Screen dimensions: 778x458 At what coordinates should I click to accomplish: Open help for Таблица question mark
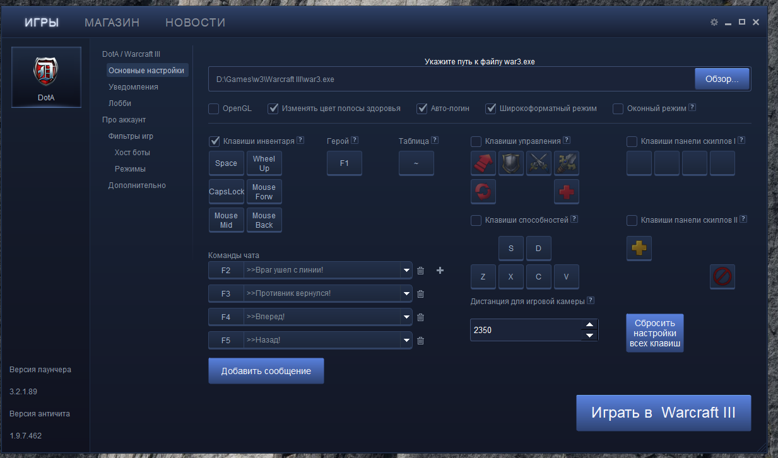pyautogui.click(x=435, y=140)
